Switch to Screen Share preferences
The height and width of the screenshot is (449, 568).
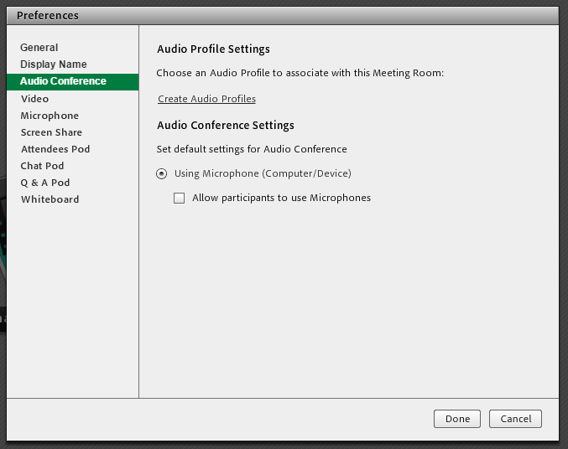[51, 132]
